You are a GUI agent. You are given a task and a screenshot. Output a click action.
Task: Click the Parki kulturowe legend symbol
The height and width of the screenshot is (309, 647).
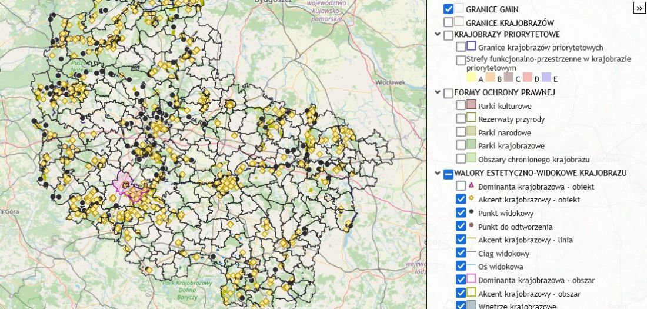tap(472, 105)
